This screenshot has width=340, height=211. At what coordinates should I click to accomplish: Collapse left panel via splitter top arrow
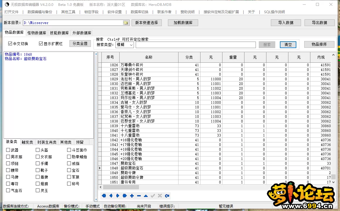(96, 54)
